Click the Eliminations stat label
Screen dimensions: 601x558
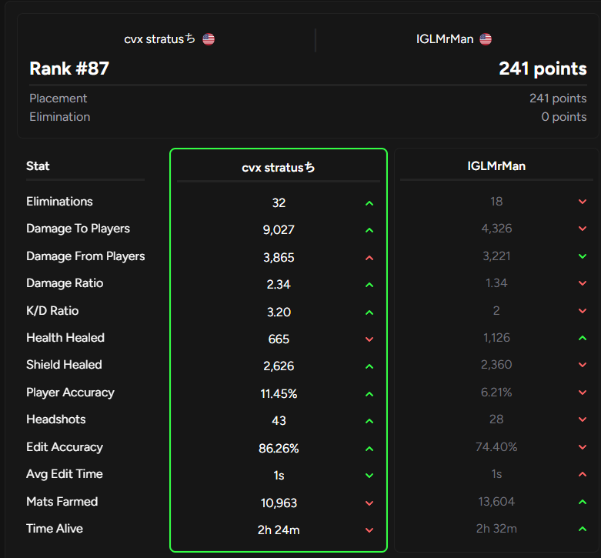(59, 202)
